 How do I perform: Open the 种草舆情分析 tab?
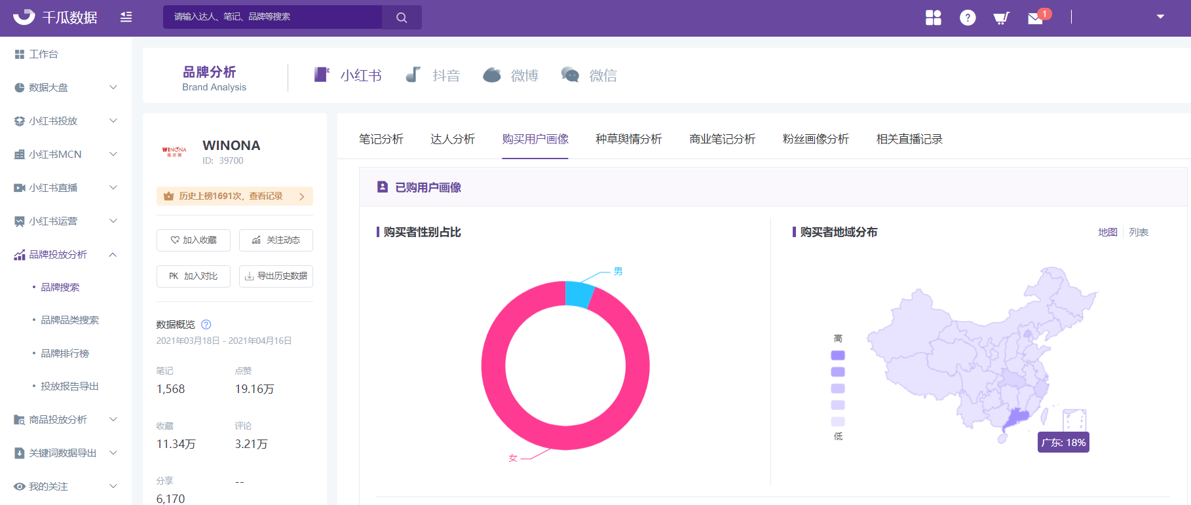pyautogui.click(x=629, y=140)
